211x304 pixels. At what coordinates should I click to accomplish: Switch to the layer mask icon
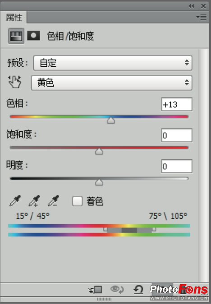coord(33,36)
